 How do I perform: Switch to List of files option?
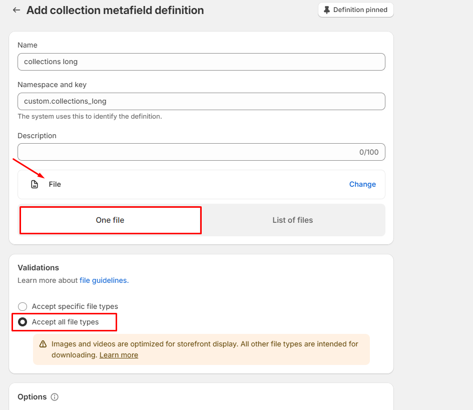(x=293, y=220)
